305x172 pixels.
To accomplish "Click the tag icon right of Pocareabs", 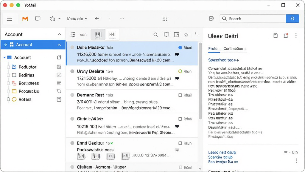I will (59, 91).
